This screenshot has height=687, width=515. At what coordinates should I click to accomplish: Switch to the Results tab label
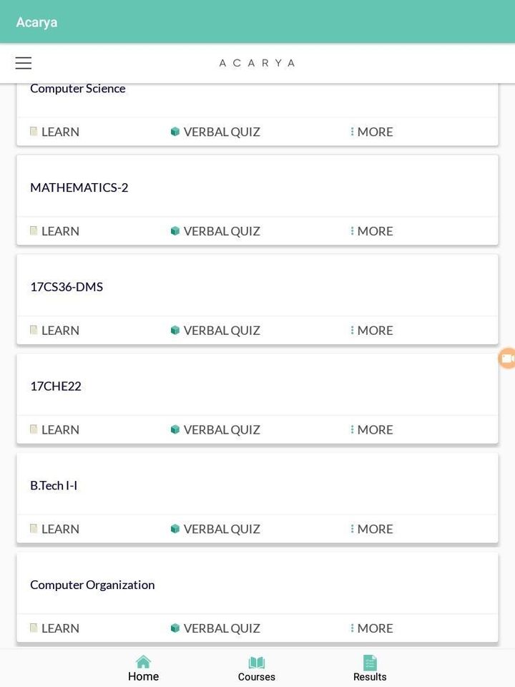(370, 677)
